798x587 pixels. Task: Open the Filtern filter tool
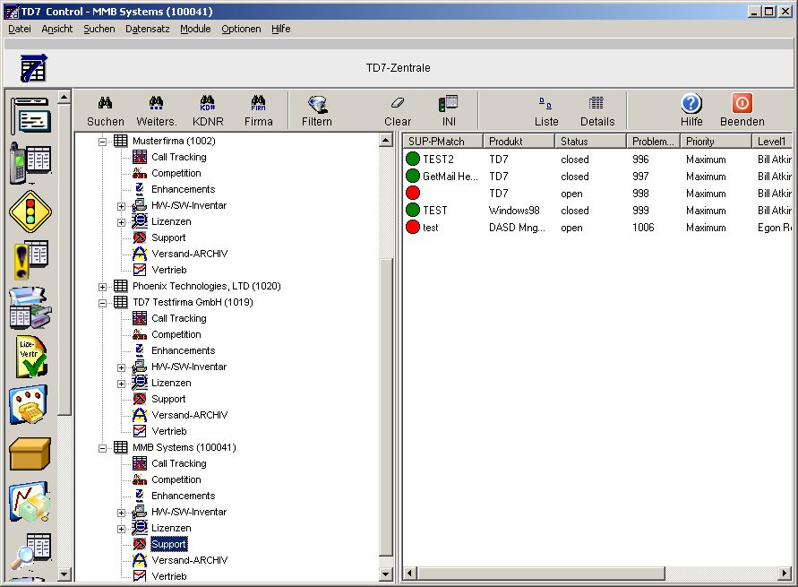pos(317,104)
